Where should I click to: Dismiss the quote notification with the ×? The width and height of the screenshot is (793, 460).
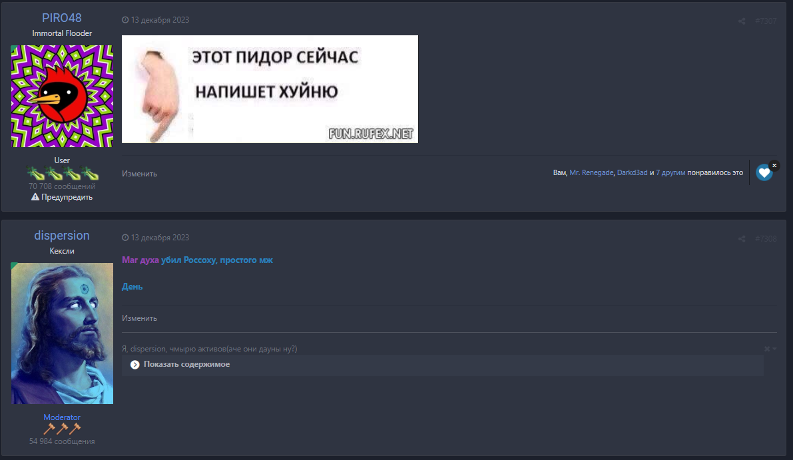click(x=767, y=349)
